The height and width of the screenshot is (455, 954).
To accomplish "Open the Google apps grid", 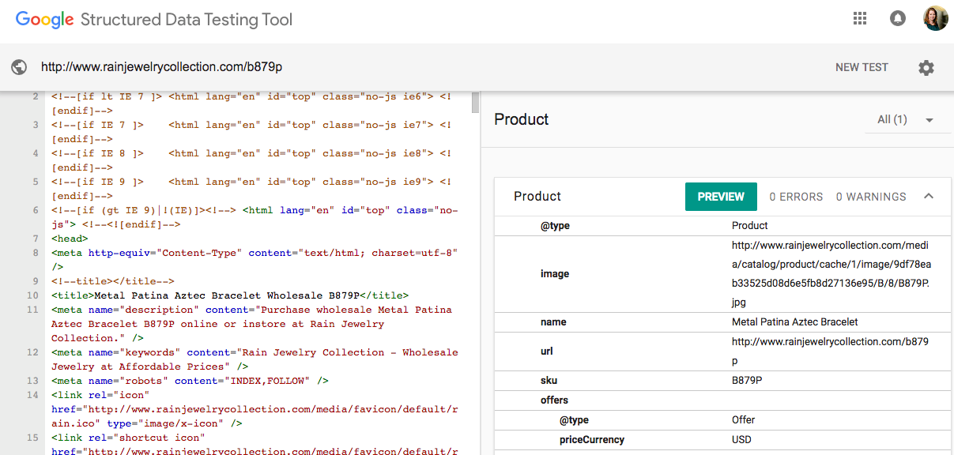I will point(860,18).
